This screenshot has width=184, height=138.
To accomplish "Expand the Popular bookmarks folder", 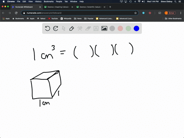I will click(89, 18).
